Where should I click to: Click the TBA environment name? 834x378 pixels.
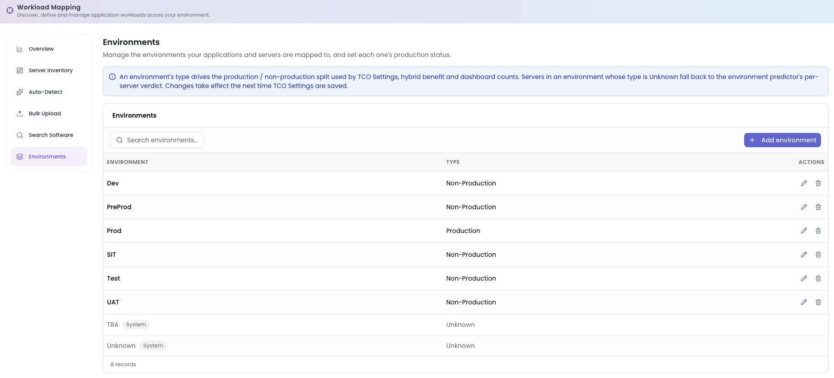coord(113,325)
